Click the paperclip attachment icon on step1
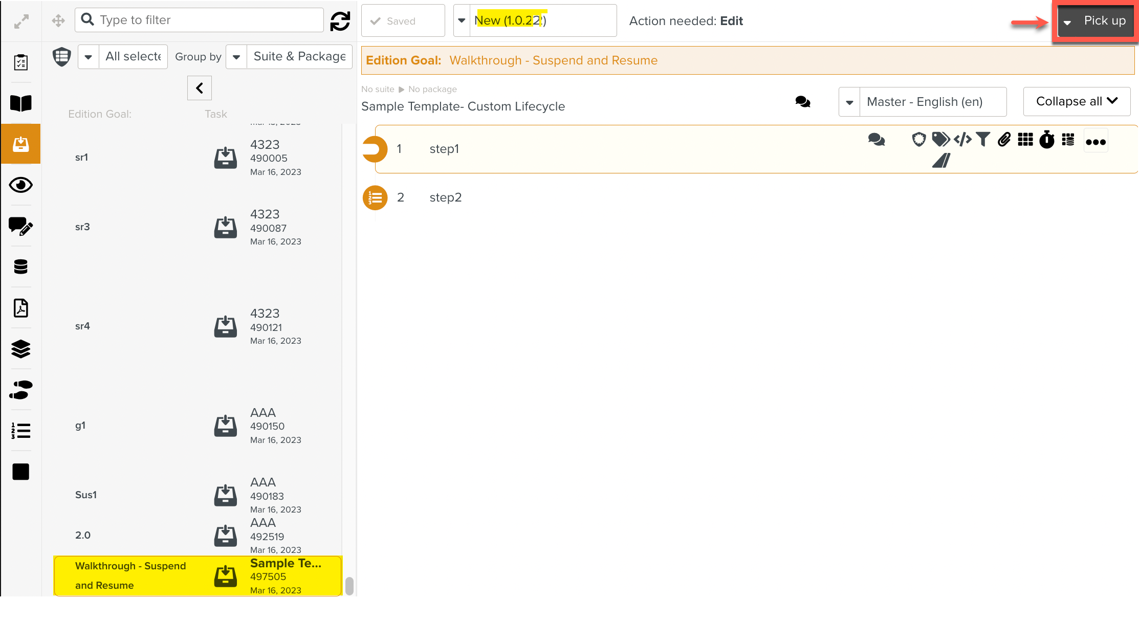 coord(1004,140)
